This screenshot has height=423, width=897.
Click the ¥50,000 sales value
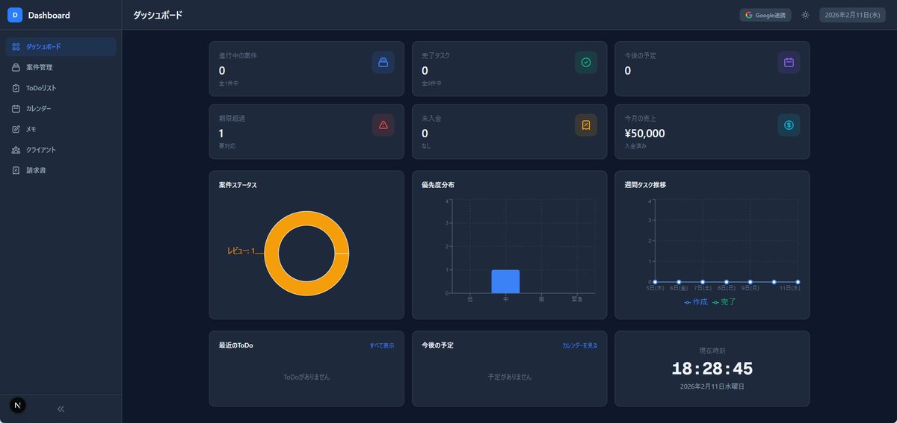pyautogui.click(x=644, y=134)
